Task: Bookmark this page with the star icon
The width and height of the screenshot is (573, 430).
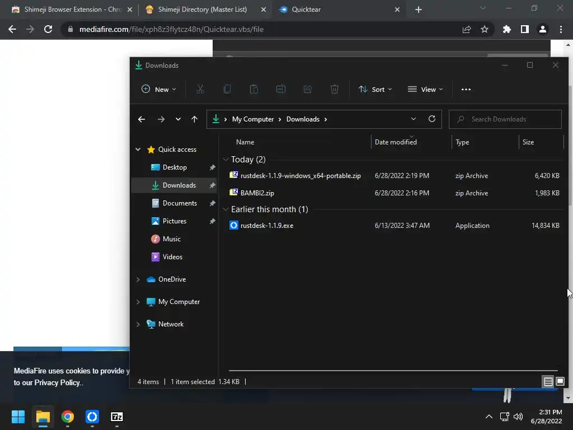Action: click(484, 29)
